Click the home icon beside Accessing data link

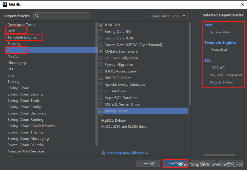coord(104,153)
